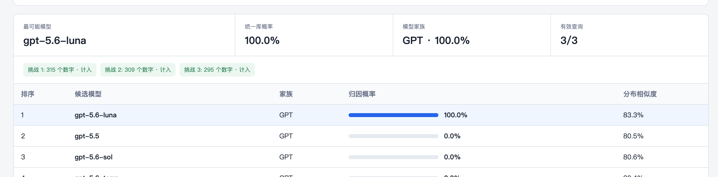Image resolution: width=718 pixels, height=177 pixels.
Task: Click rank number 3 in the table
Action: click(23, 157)
